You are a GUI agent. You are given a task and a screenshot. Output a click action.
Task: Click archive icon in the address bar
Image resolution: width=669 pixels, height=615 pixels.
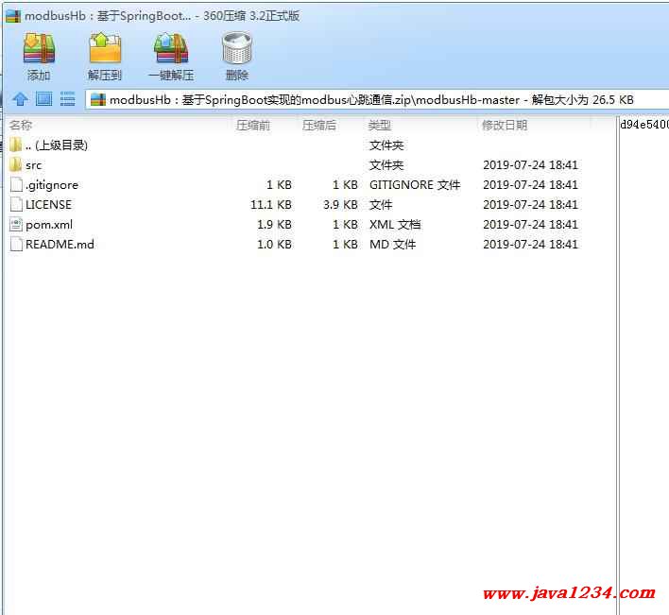[98, 100]
